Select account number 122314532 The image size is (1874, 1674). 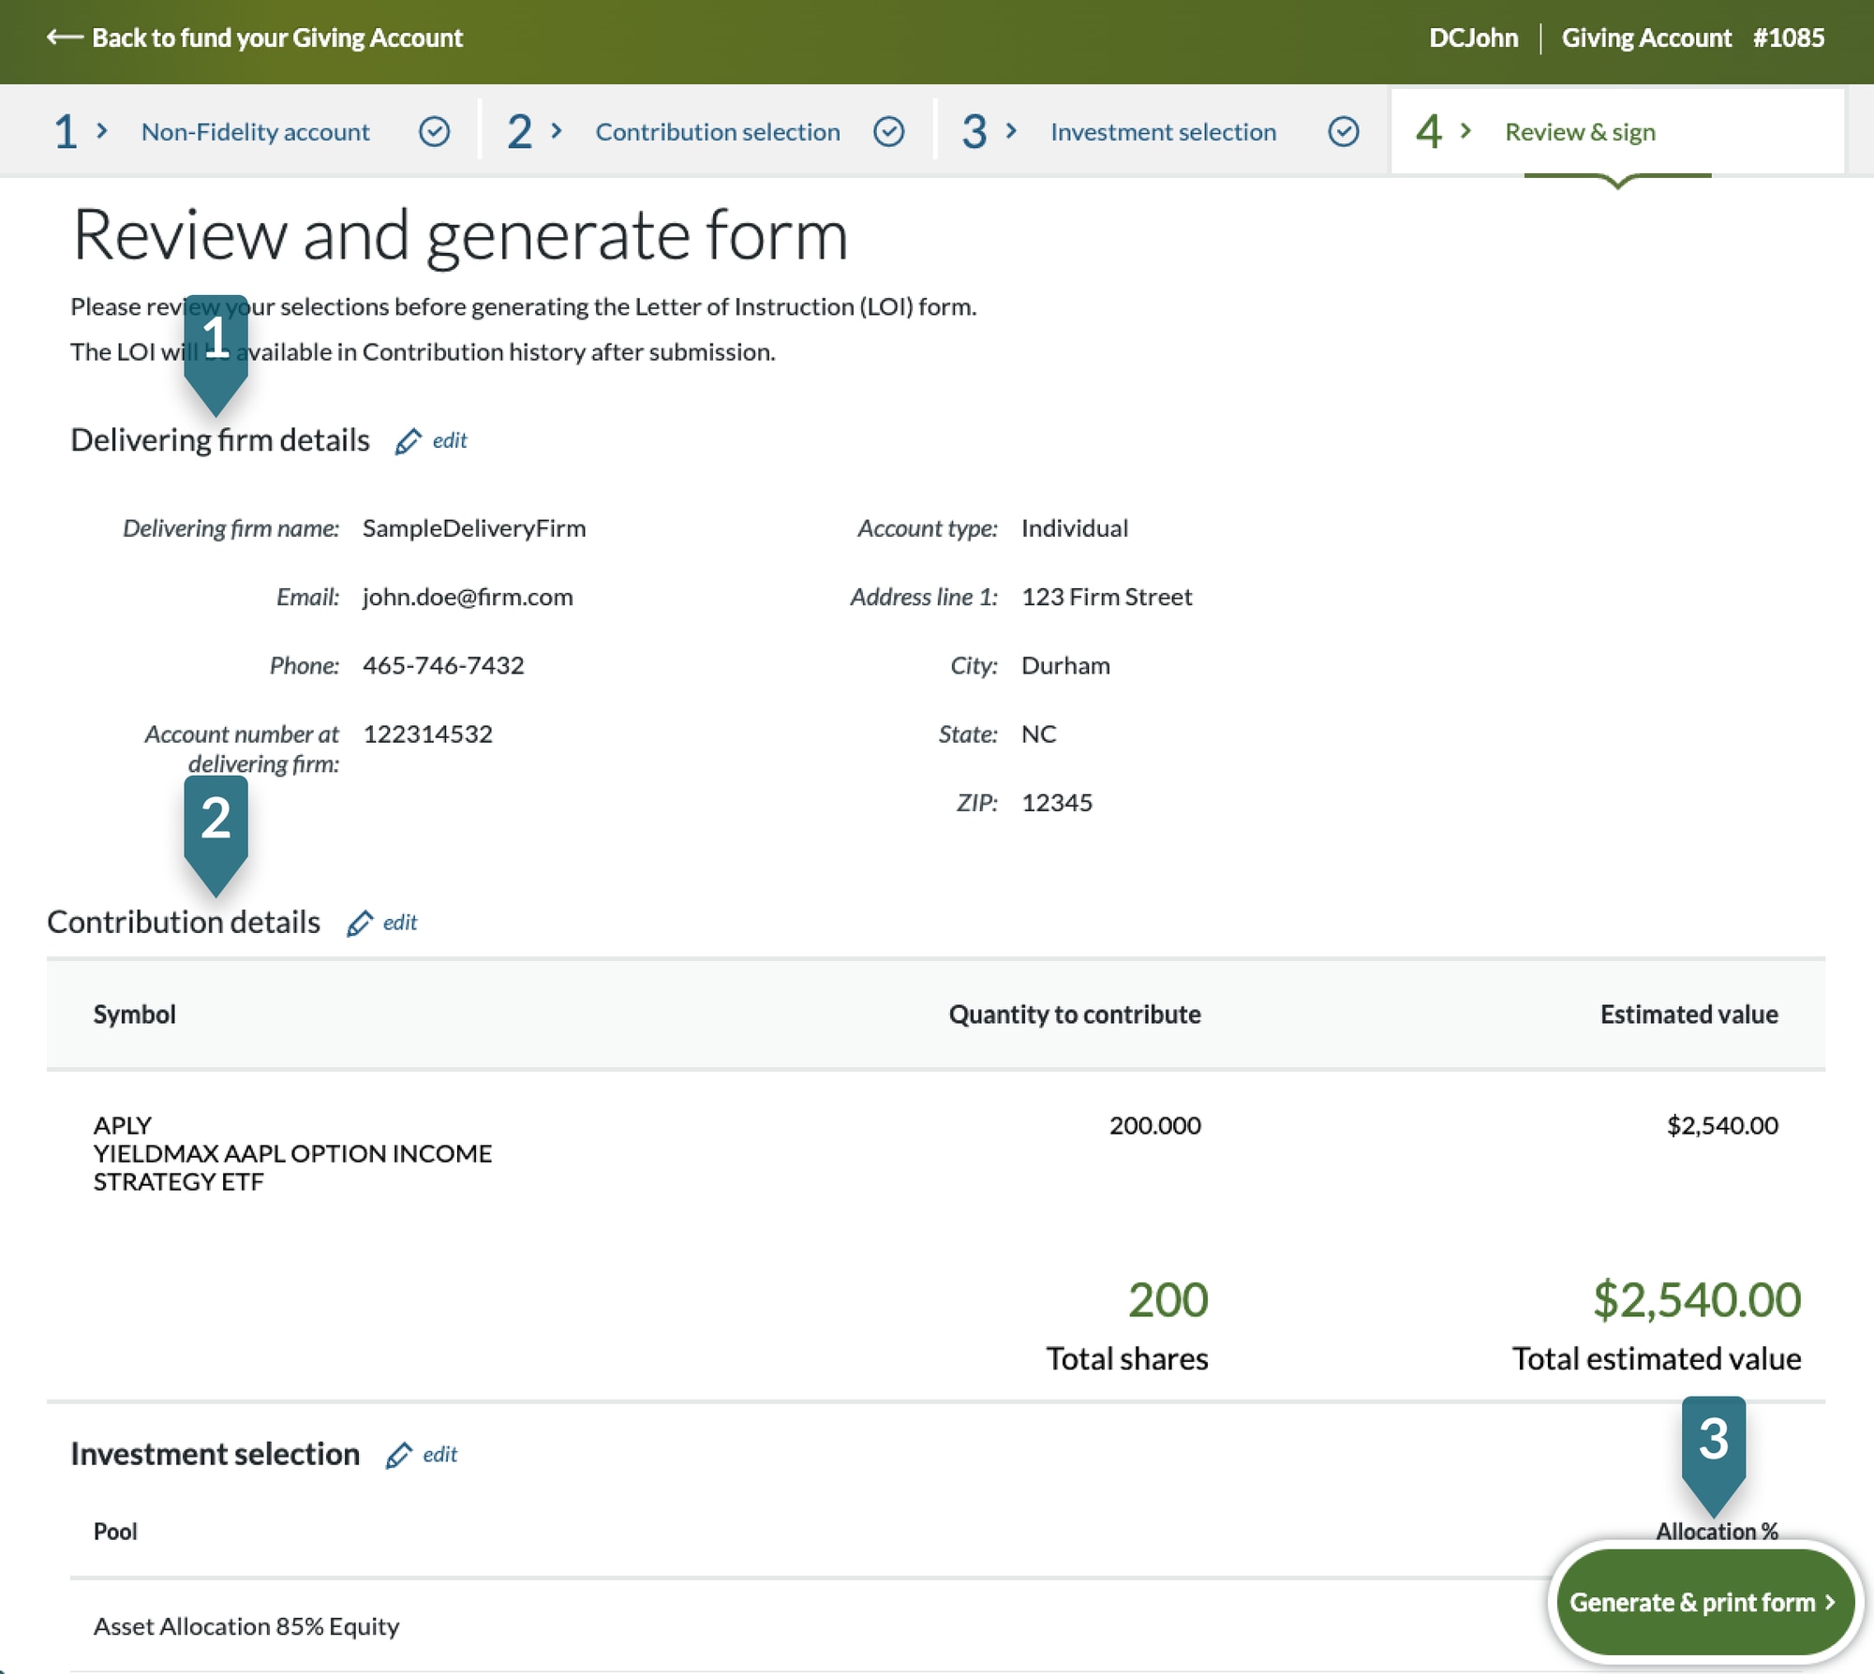[427, 733]
